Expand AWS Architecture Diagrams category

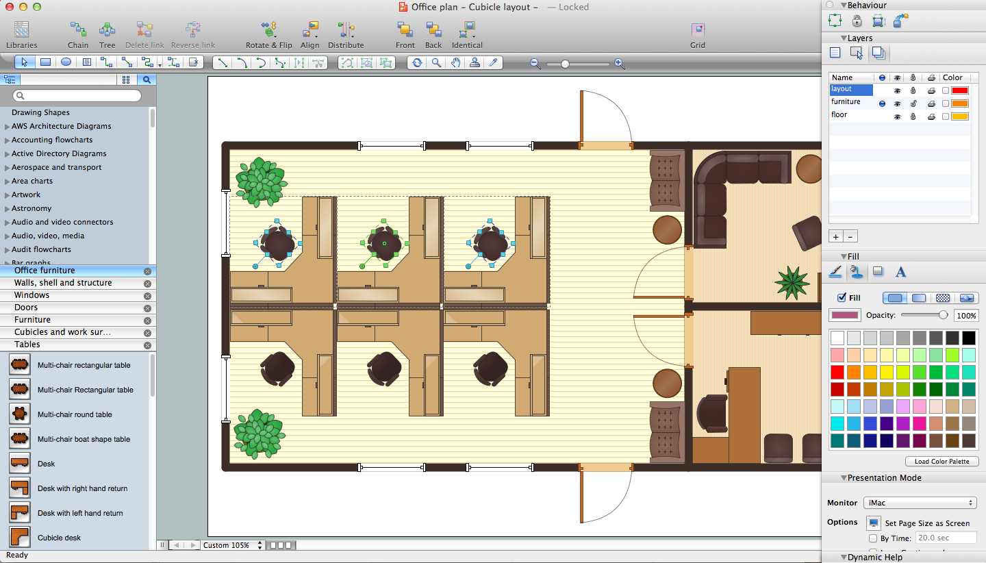point(8,127)
